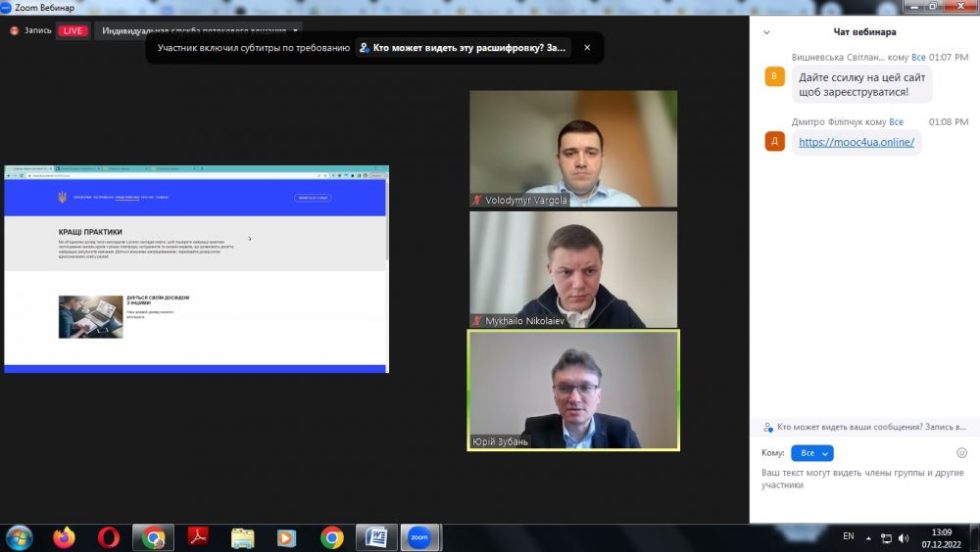Open the live stream service dropdown
This screenshot has height=552, width=980.
[296, 30]
